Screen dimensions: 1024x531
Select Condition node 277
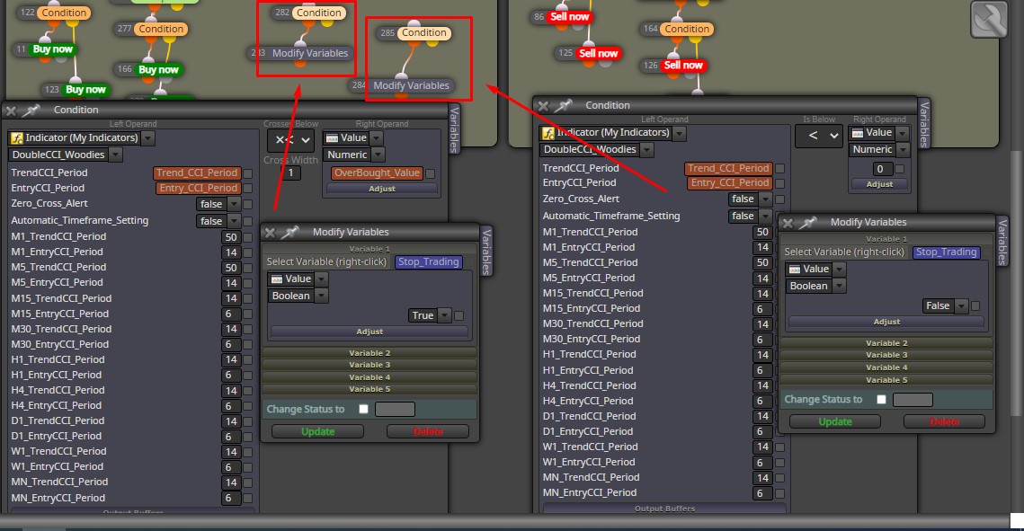coord(161,29)
